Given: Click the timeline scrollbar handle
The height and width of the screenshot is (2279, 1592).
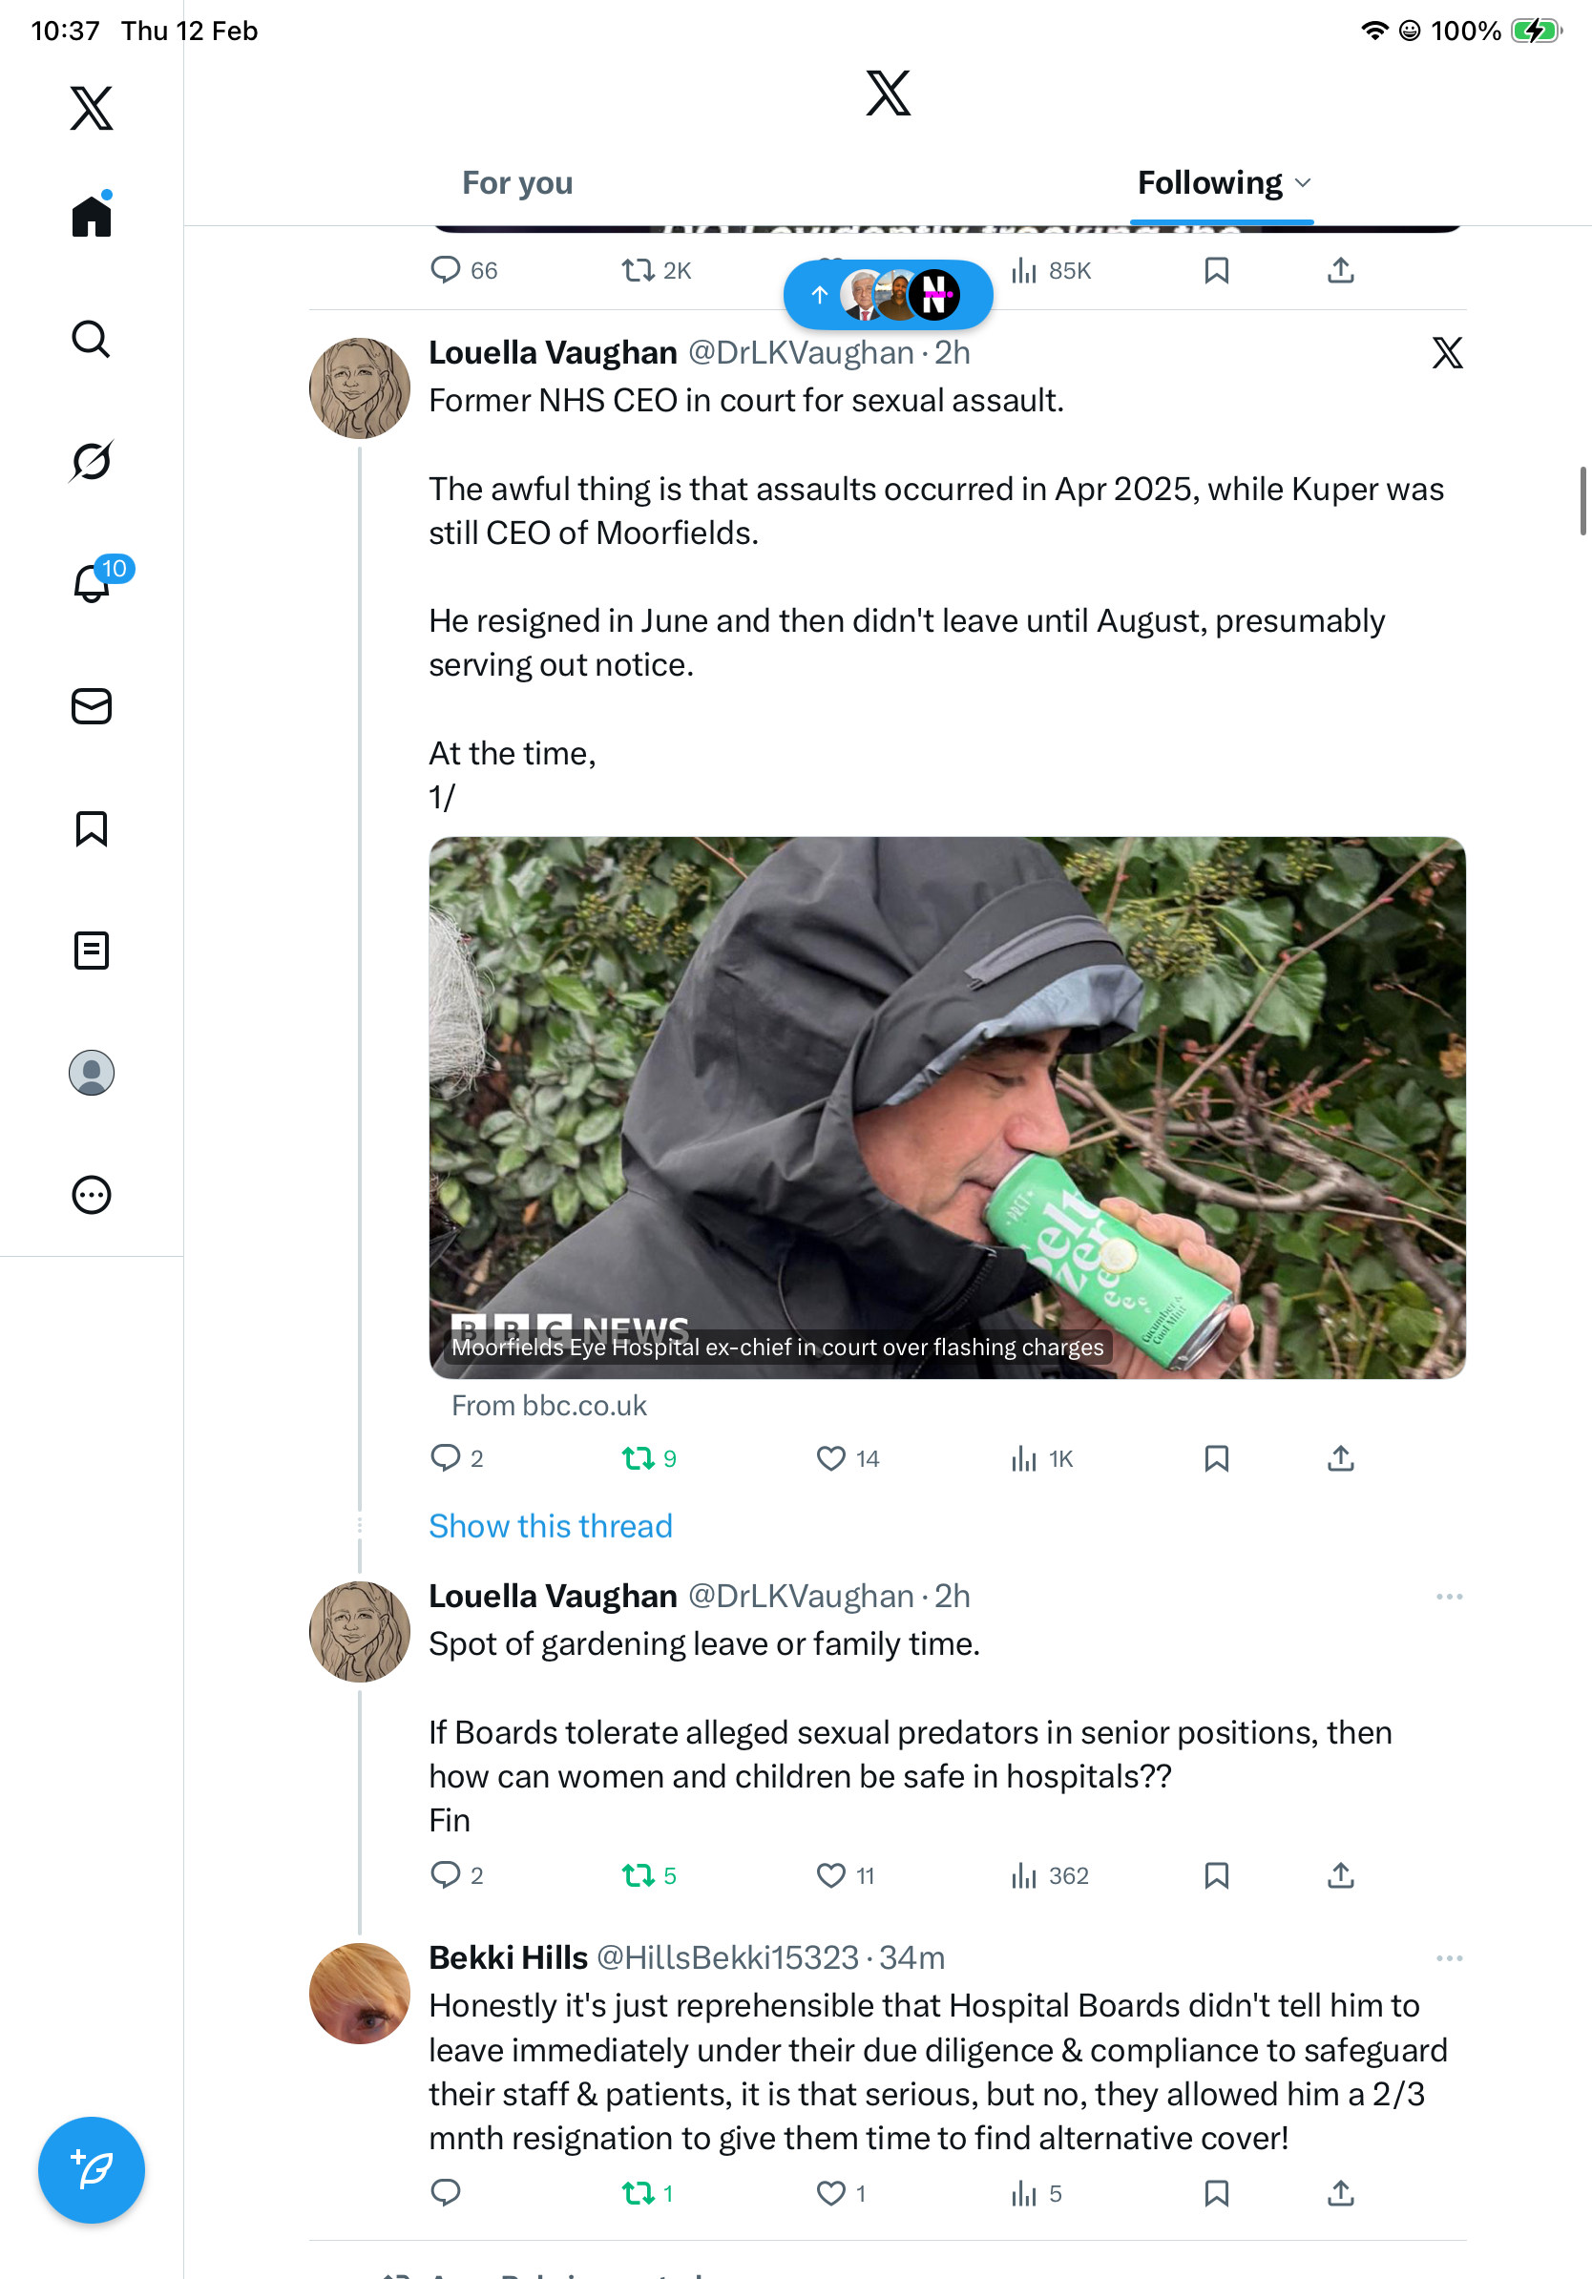Looking at the screenshot, I should 1584,501.
